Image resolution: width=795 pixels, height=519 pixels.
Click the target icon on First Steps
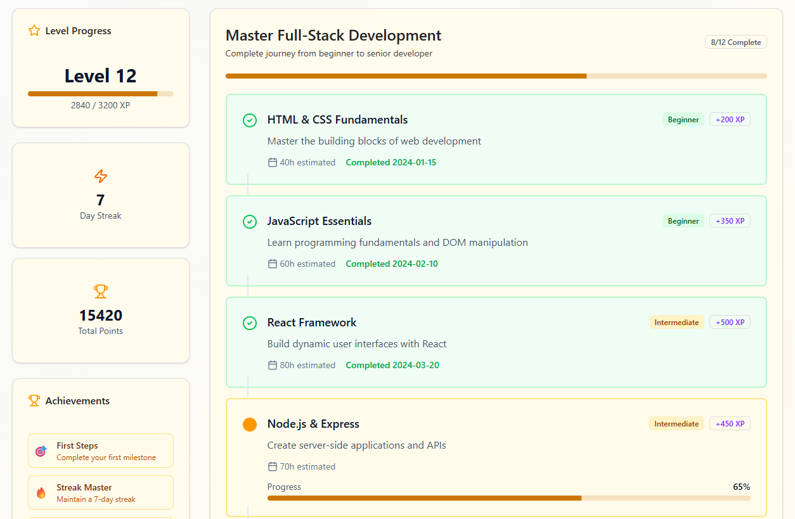[41, 451]
